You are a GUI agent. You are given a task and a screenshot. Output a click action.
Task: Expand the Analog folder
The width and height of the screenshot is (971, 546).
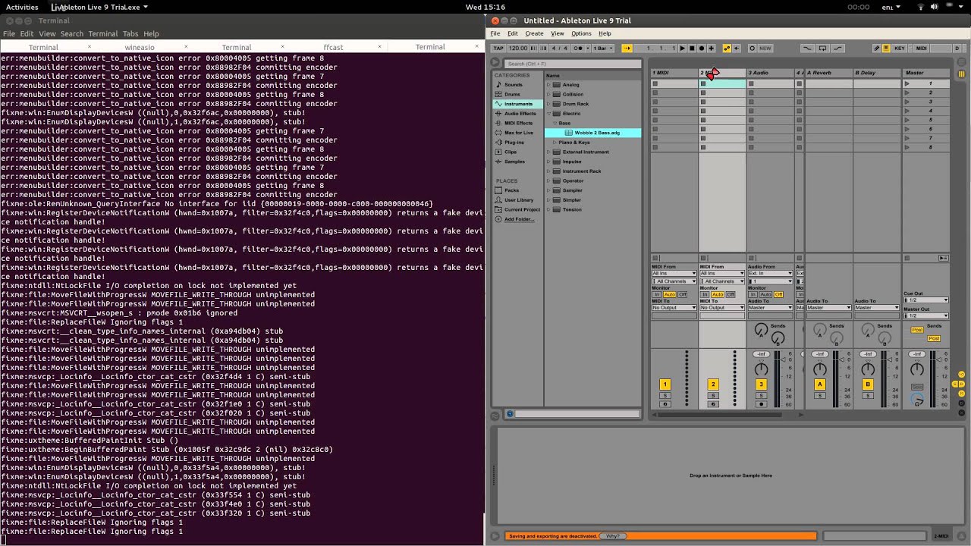(x=548, y=85)
